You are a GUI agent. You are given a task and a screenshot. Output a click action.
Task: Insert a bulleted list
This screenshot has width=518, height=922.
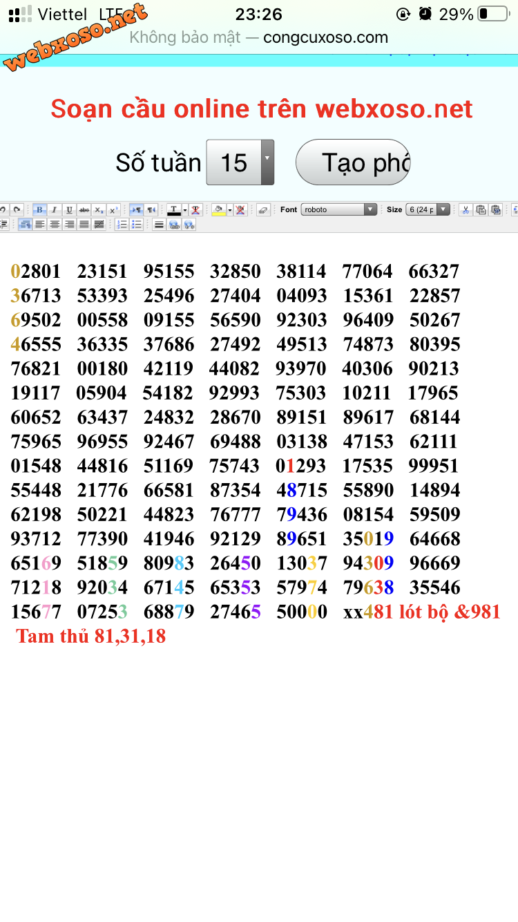137,224
